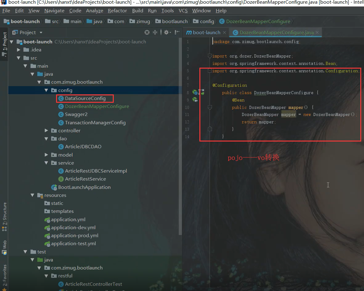364x291 pixels.
Task: Select DozerBeanMapperConfigure in the project tree
Action: point(97,106)
